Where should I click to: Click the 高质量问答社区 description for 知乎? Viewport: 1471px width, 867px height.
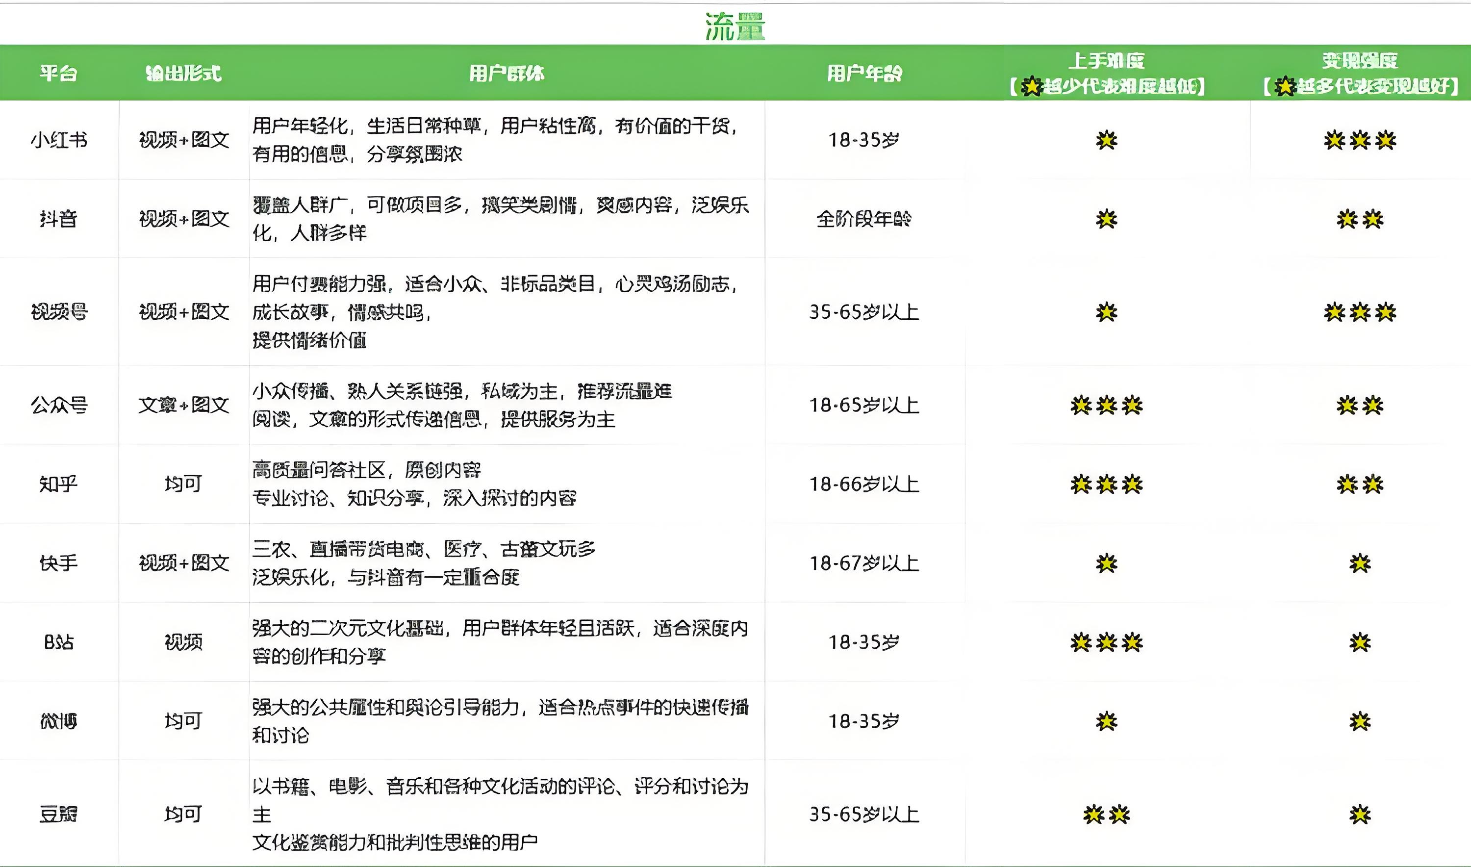click(415, 484)
